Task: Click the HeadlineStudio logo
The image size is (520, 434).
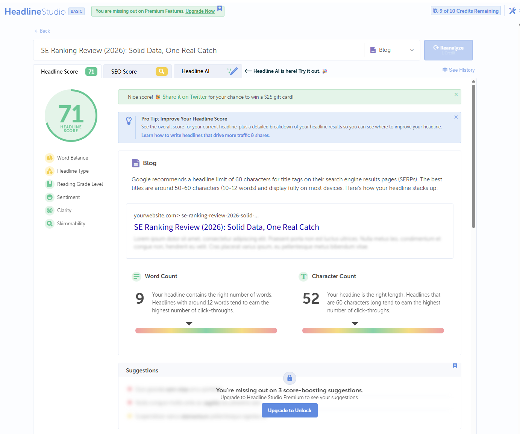Action: (x=35, y=12)
